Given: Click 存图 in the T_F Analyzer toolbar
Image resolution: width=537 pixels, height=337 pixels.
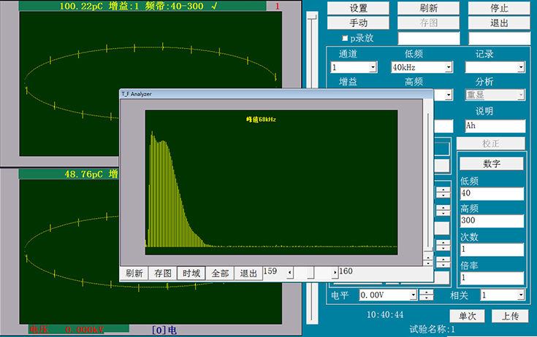Looking at the screenshot, I should point(163,274).
